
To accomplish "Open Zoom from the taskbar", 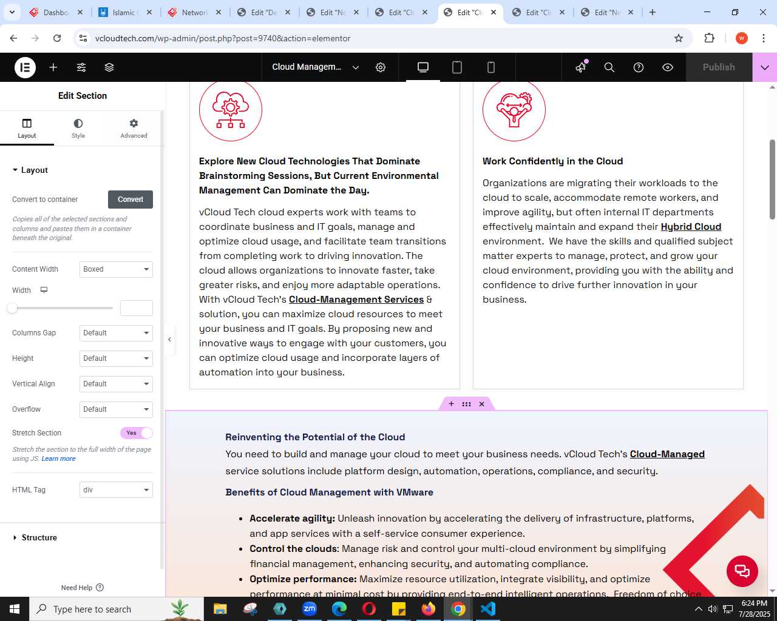I will [x=310, y=609].
